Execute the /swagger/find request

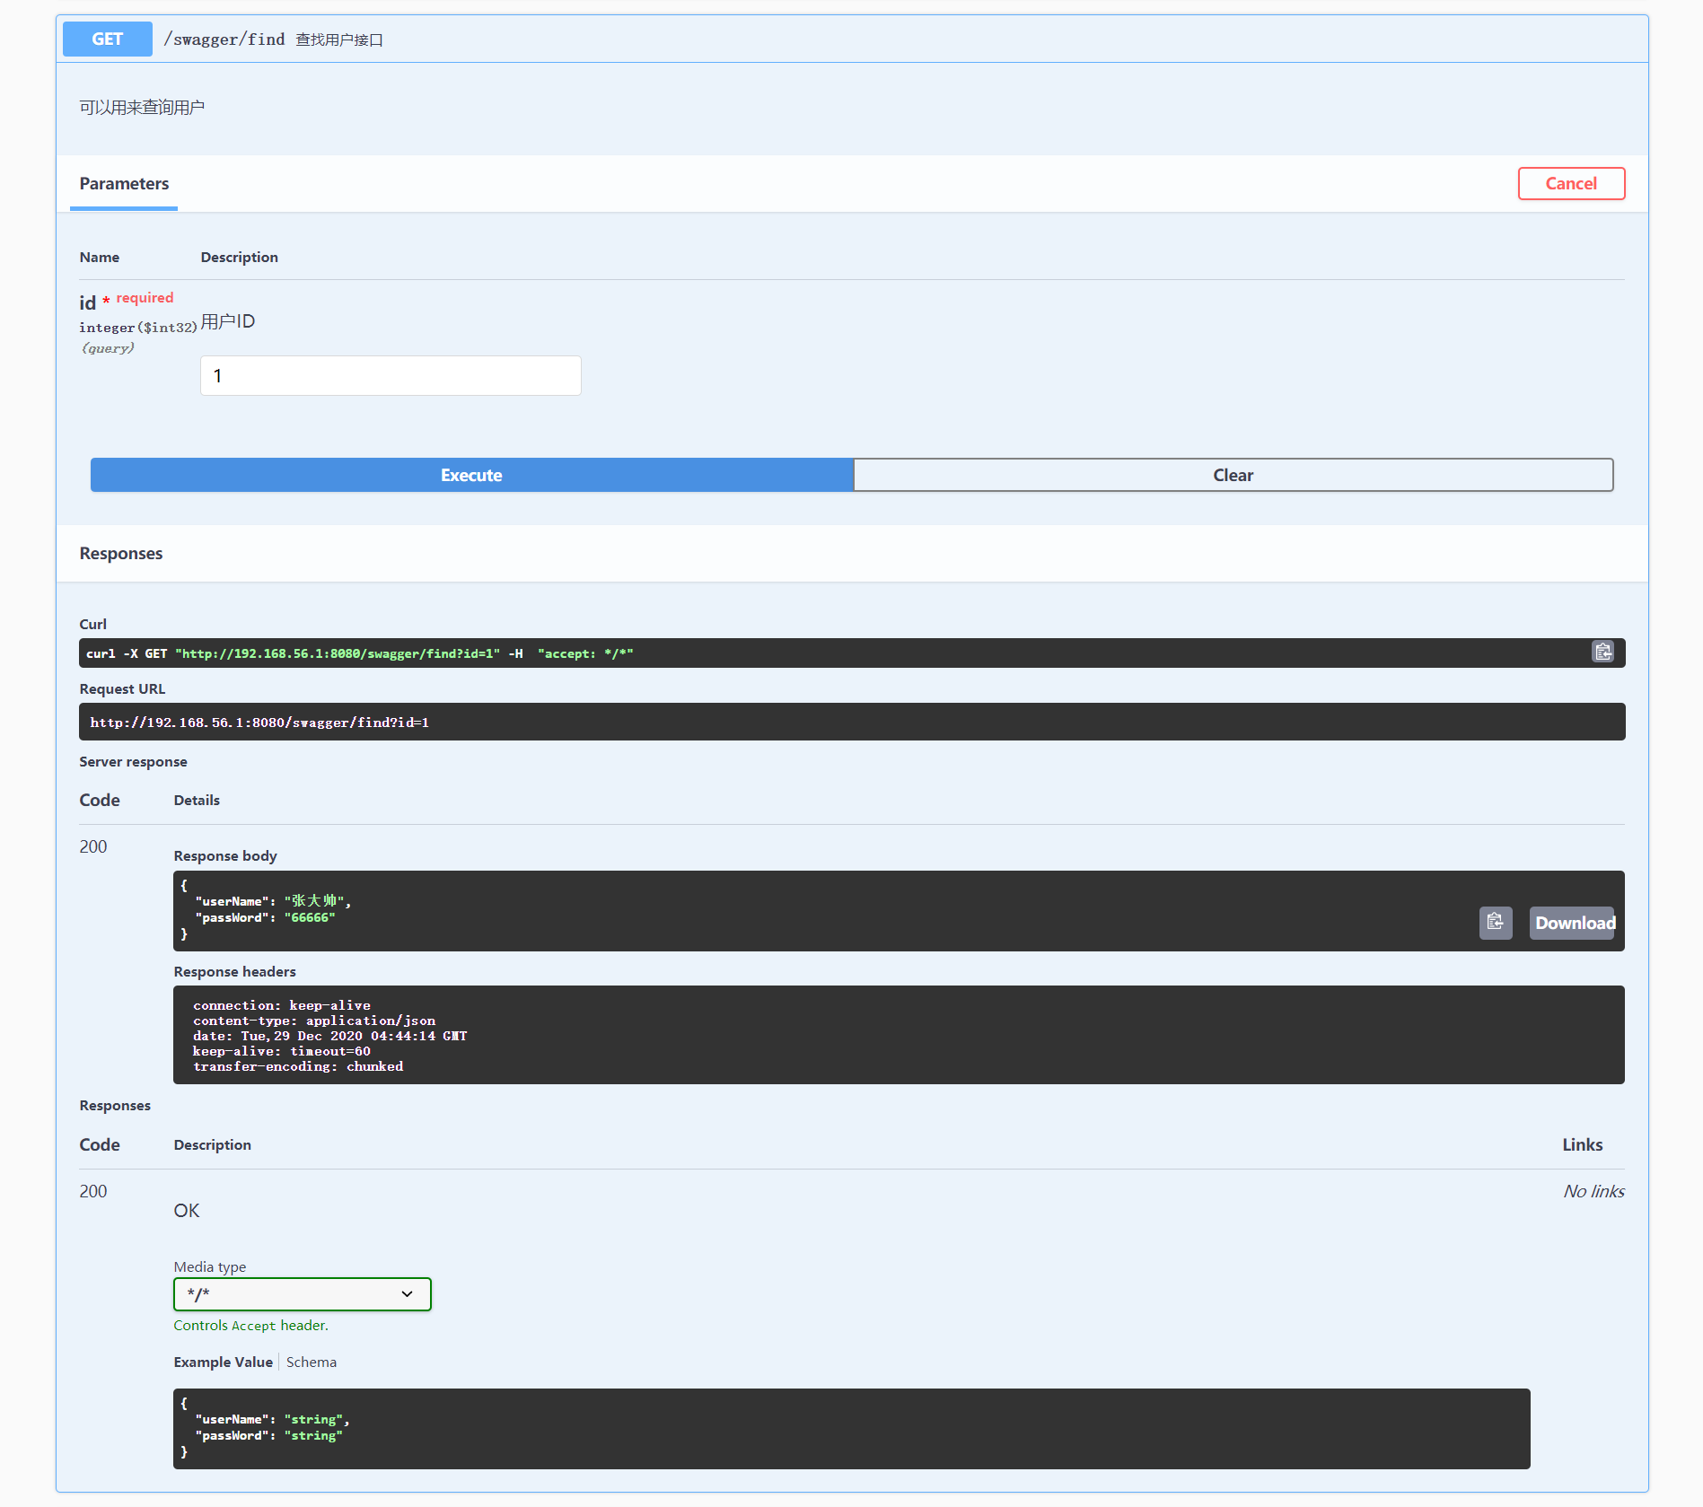pyautogui.click(x=470, y=475)
